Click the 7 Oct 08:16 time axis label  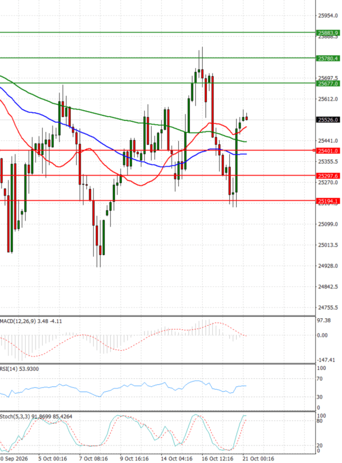[x=93, y=459]
